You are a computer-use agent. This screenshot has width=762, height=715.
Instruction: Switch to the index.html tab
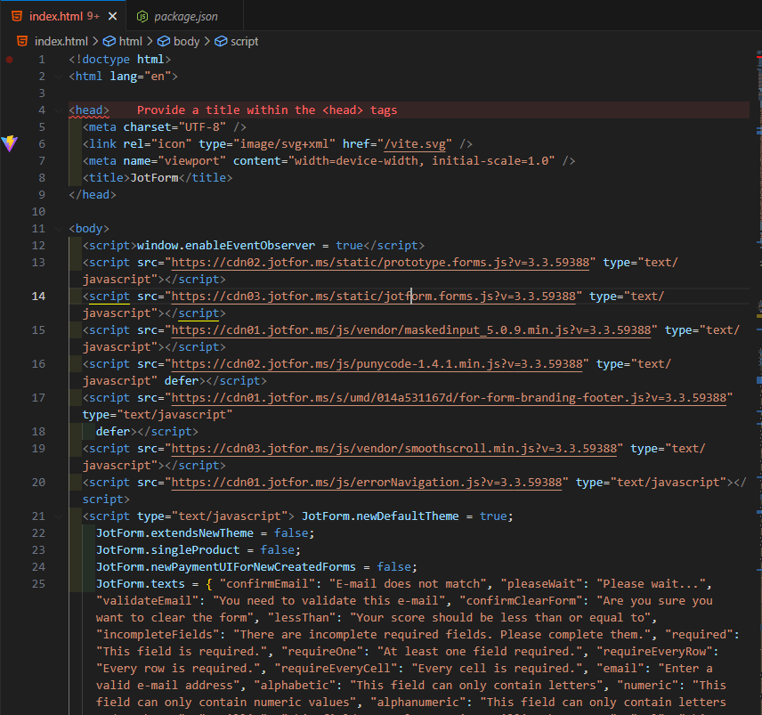tap(63, 17)
